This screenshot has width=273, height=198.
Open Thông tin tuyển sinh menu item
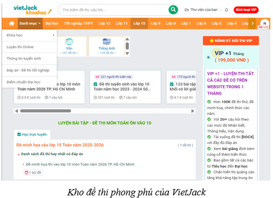(x=29, y=58)
